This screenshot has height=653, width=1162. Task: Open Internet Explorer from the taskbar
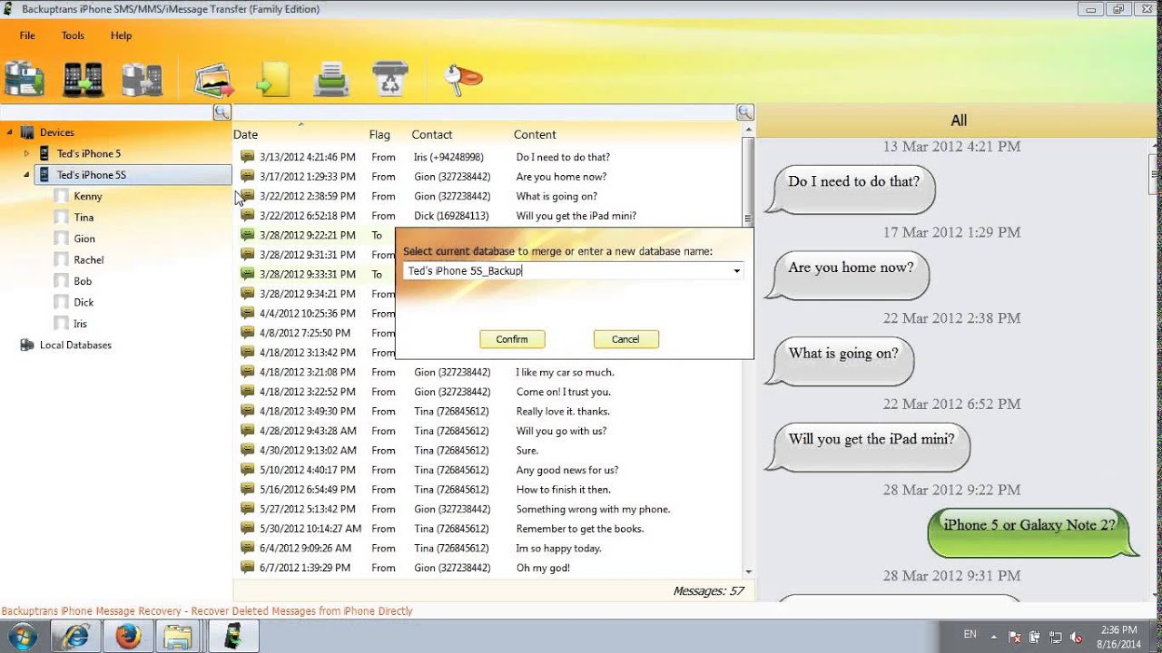[75, 637]
